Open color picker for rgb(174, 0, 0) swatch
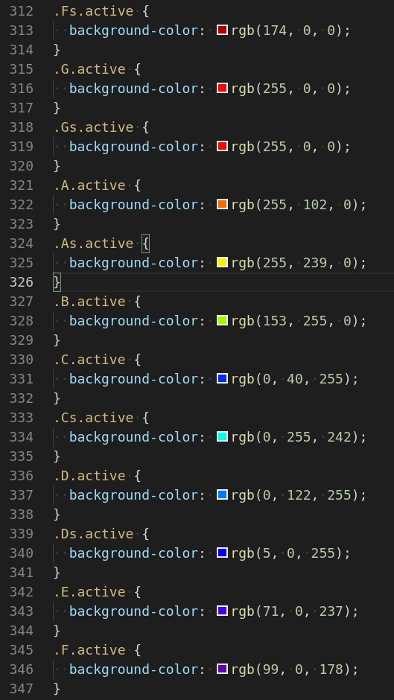Viewport: 394px width, 700px height. click(x=222, y=30)
